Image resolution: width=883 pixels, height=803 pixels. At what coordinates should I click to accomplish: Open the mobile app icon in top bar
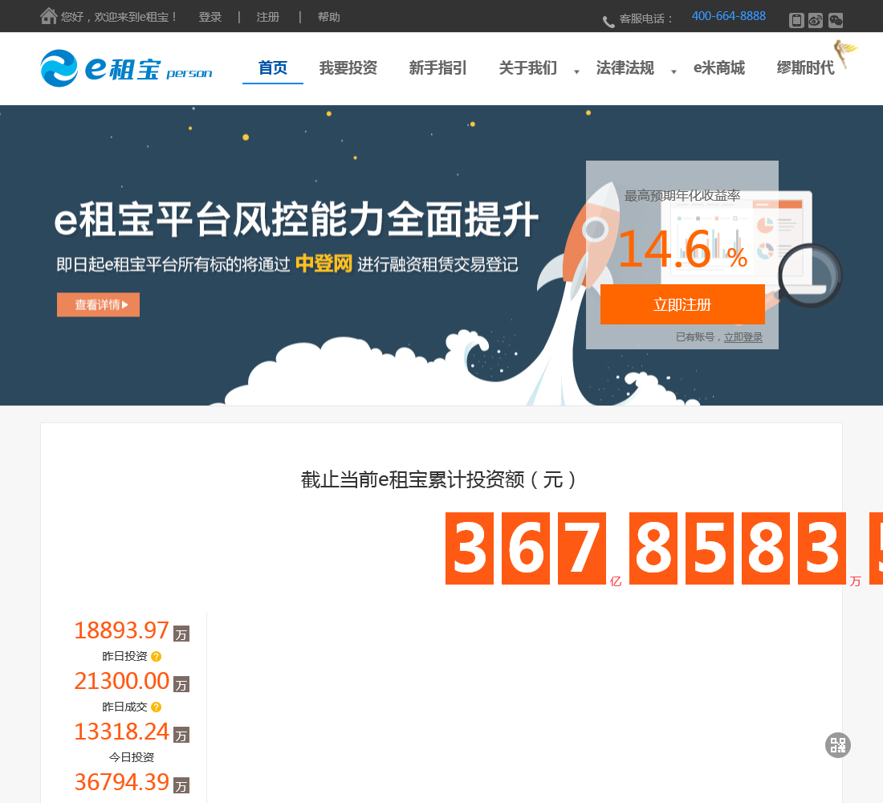point(796,21)
